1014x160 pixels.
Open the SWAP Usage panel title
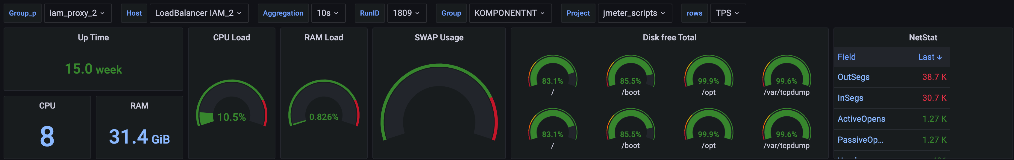pyautogui.click(x=439, y=37)
